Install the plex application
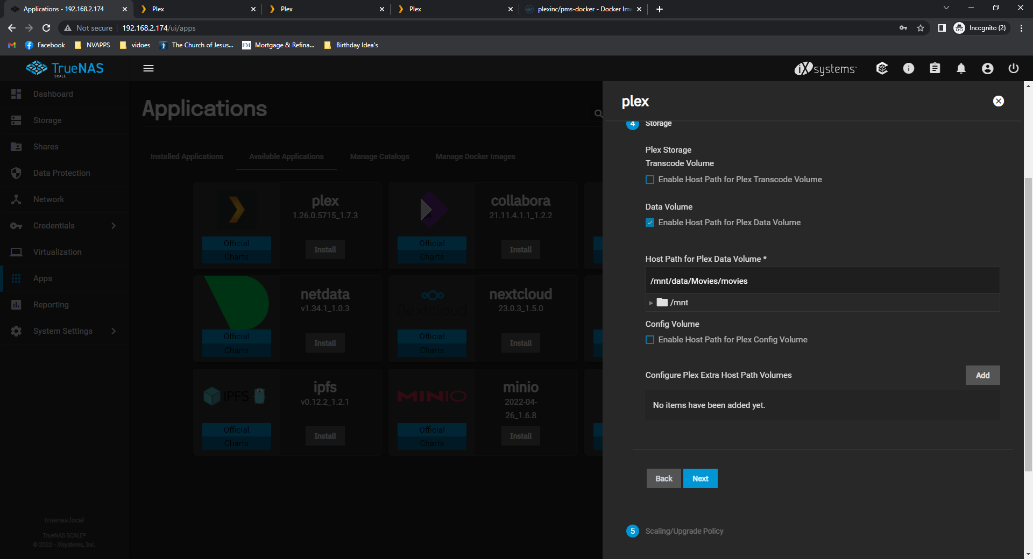1033x559 pixels. [x=325, y=249]
